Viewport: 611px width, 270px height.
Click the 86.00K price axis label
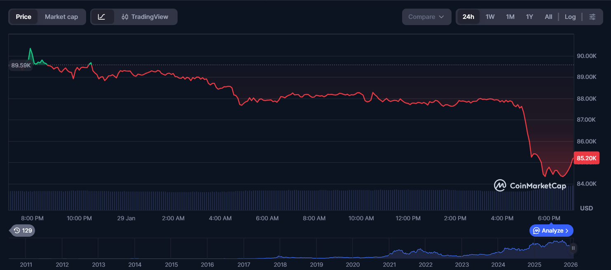(x=587, y=141)
